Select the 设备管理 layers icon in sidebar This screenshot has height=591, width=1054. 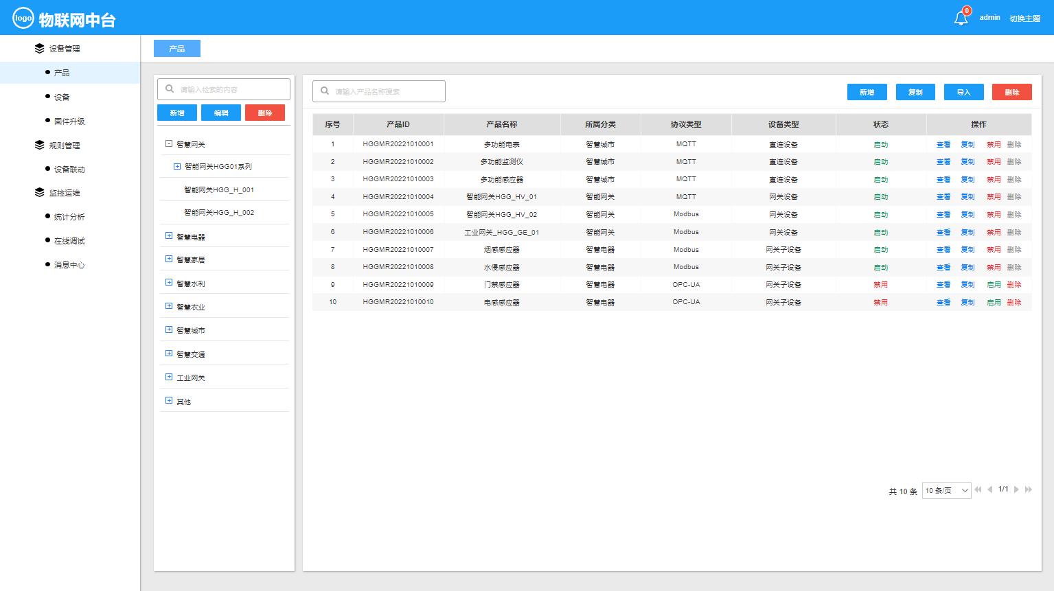click(38, 48)
